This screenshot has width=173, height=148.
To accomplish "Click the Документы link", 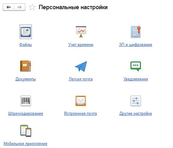I will 26,79.
